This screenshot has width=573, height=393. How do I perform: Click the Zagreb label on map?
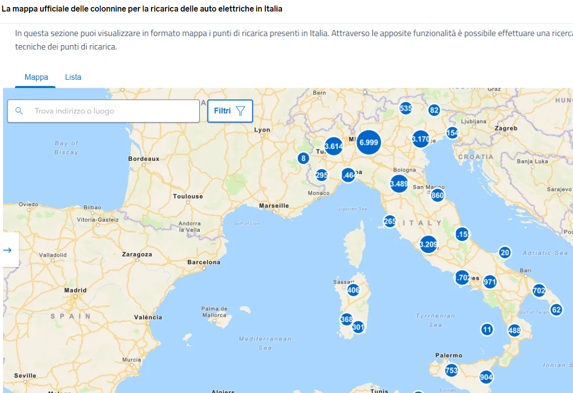click(x=506, y=128)
